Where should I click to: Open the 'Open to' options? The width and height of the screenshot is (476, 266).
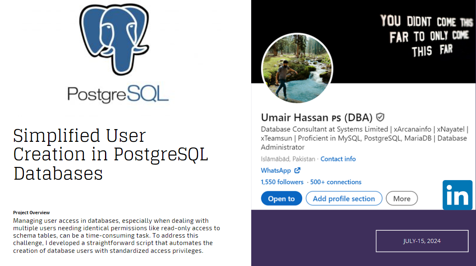coord(281,198)
